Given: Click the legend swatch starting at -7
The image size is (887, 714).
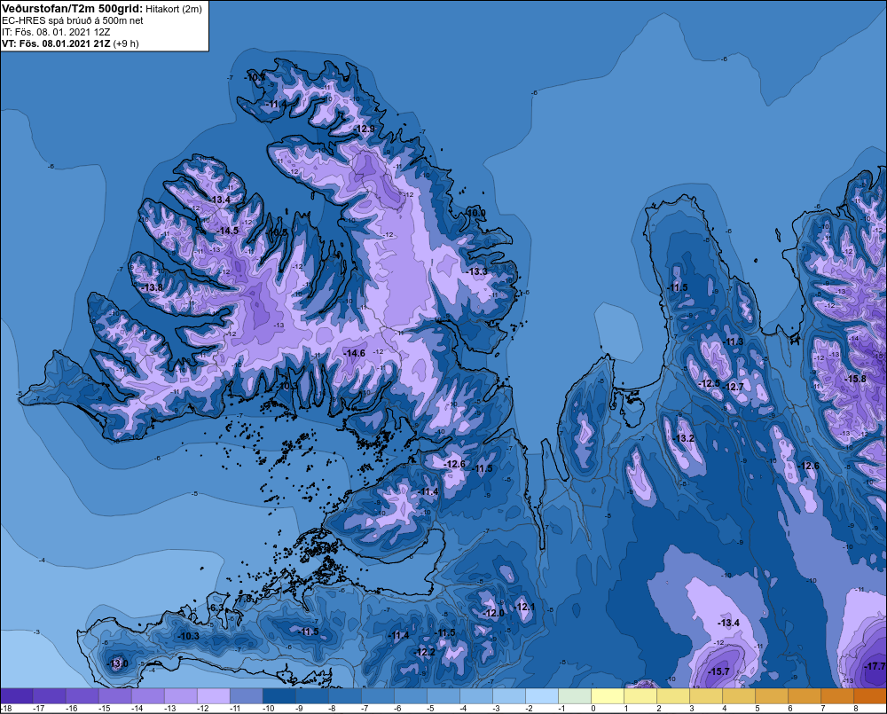Looking at the screenshot, I should coord(377,696).
